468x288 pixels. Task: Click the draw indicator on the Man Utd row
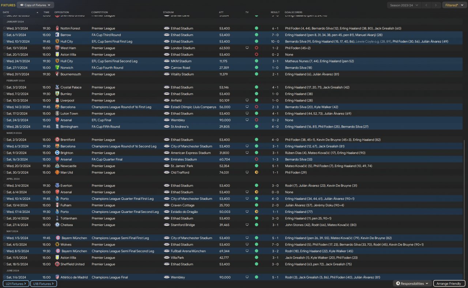256,172
